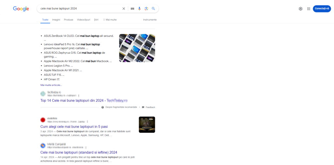
Task: Open the Google apps grid
Action: tap(309, 9)
